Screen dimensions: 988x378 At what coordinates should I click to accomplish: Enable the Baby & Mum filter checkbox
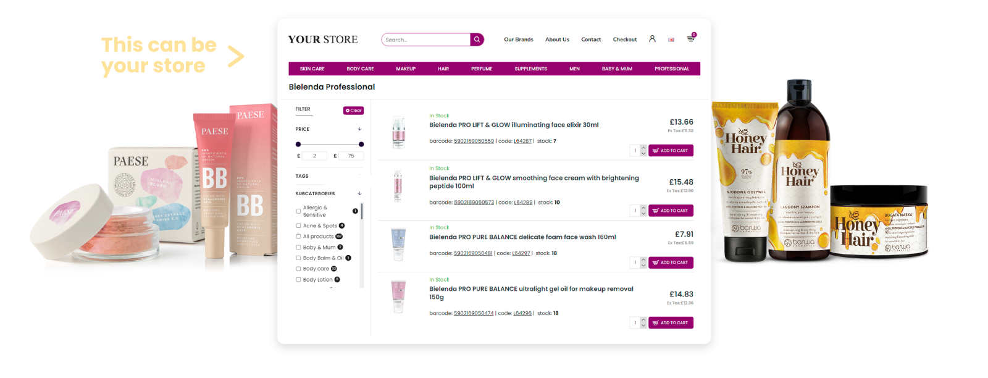(299, 248)
